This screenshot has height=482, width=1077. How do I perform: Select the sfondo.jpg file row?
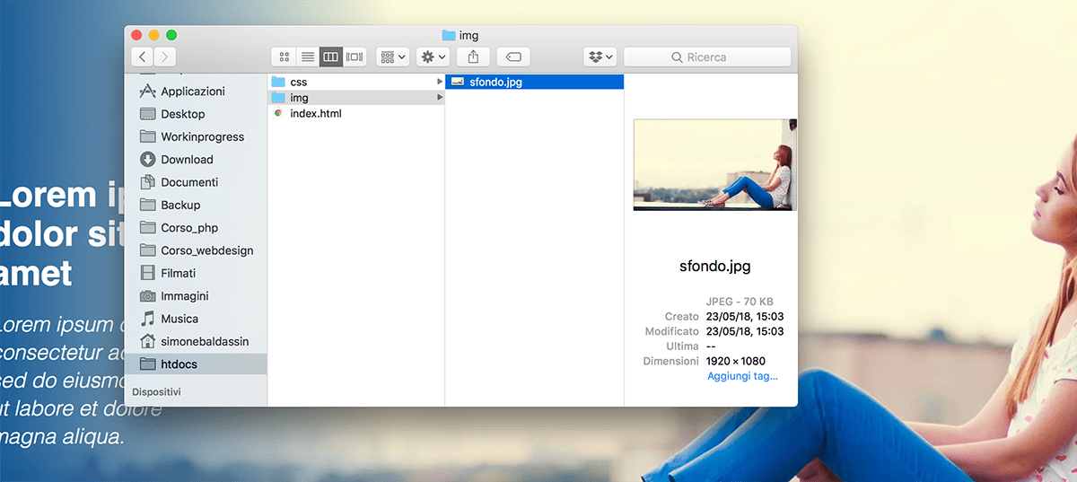coord(535,82)
